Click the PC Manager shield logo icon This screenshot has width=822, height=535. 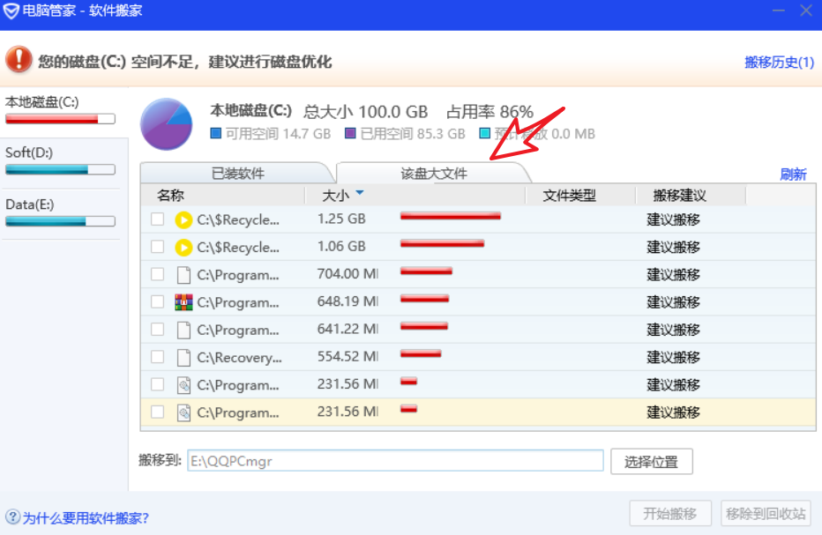click(x=11, y=11)
